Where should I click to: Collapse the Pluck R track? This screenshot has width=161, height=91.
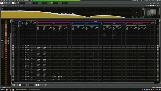53,26
